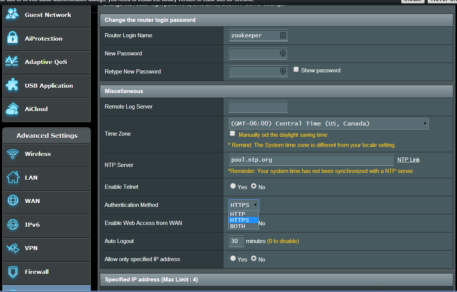Click the Miscellaneous section header

[276, 91]
